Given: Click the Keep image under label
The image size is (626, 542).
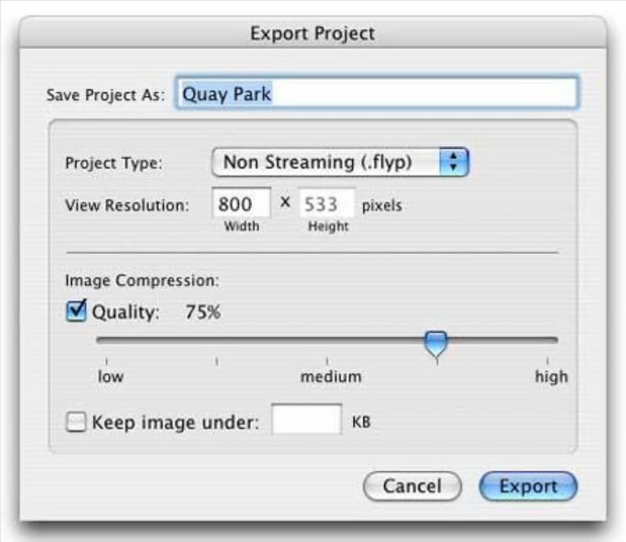Looking at the screenshot, I should [176, 423].
